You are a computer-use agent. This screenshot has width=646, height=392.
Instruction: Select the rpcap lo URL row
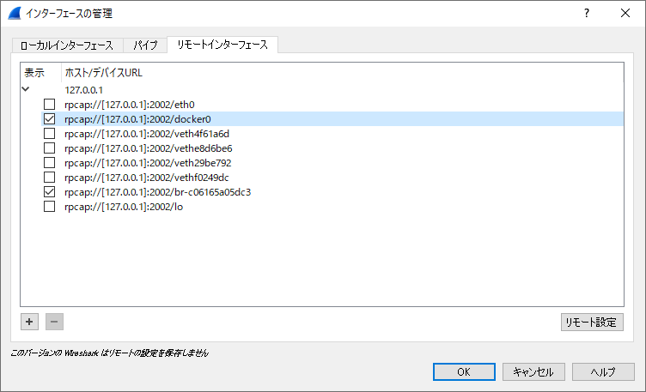(332, 207)
